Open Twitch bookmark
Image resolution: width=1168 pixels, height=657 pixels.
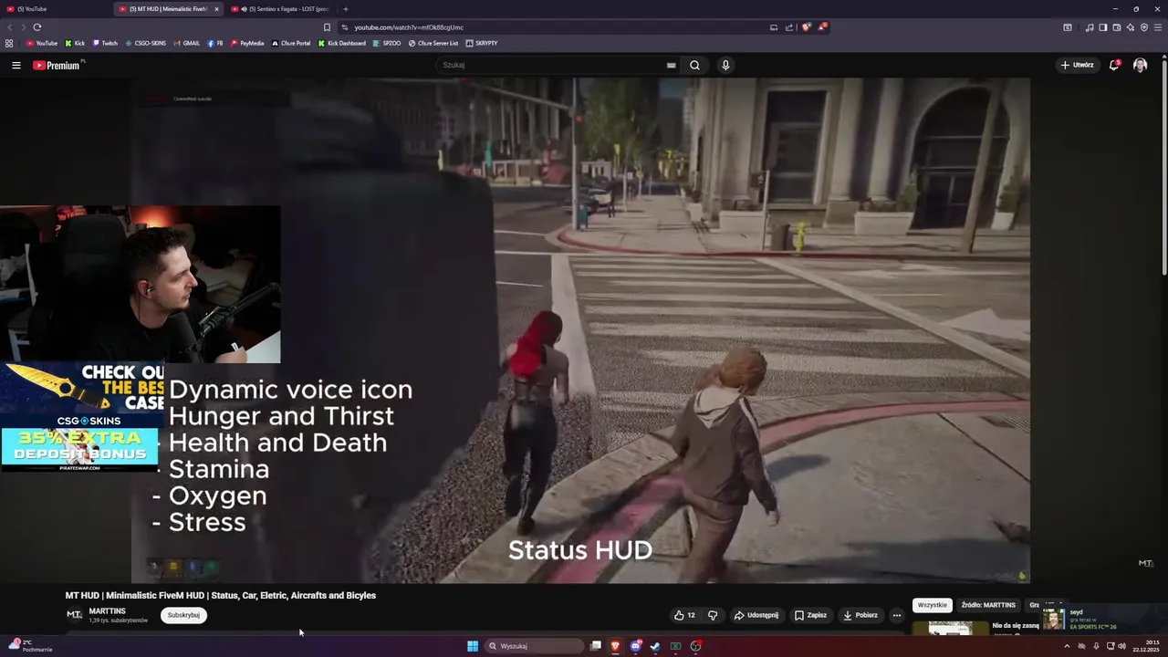pos(105,43)
